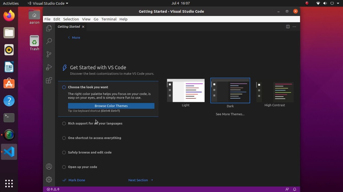Go to Next Section link
Viewport: 343px width, 192px height.
[141, 180]
